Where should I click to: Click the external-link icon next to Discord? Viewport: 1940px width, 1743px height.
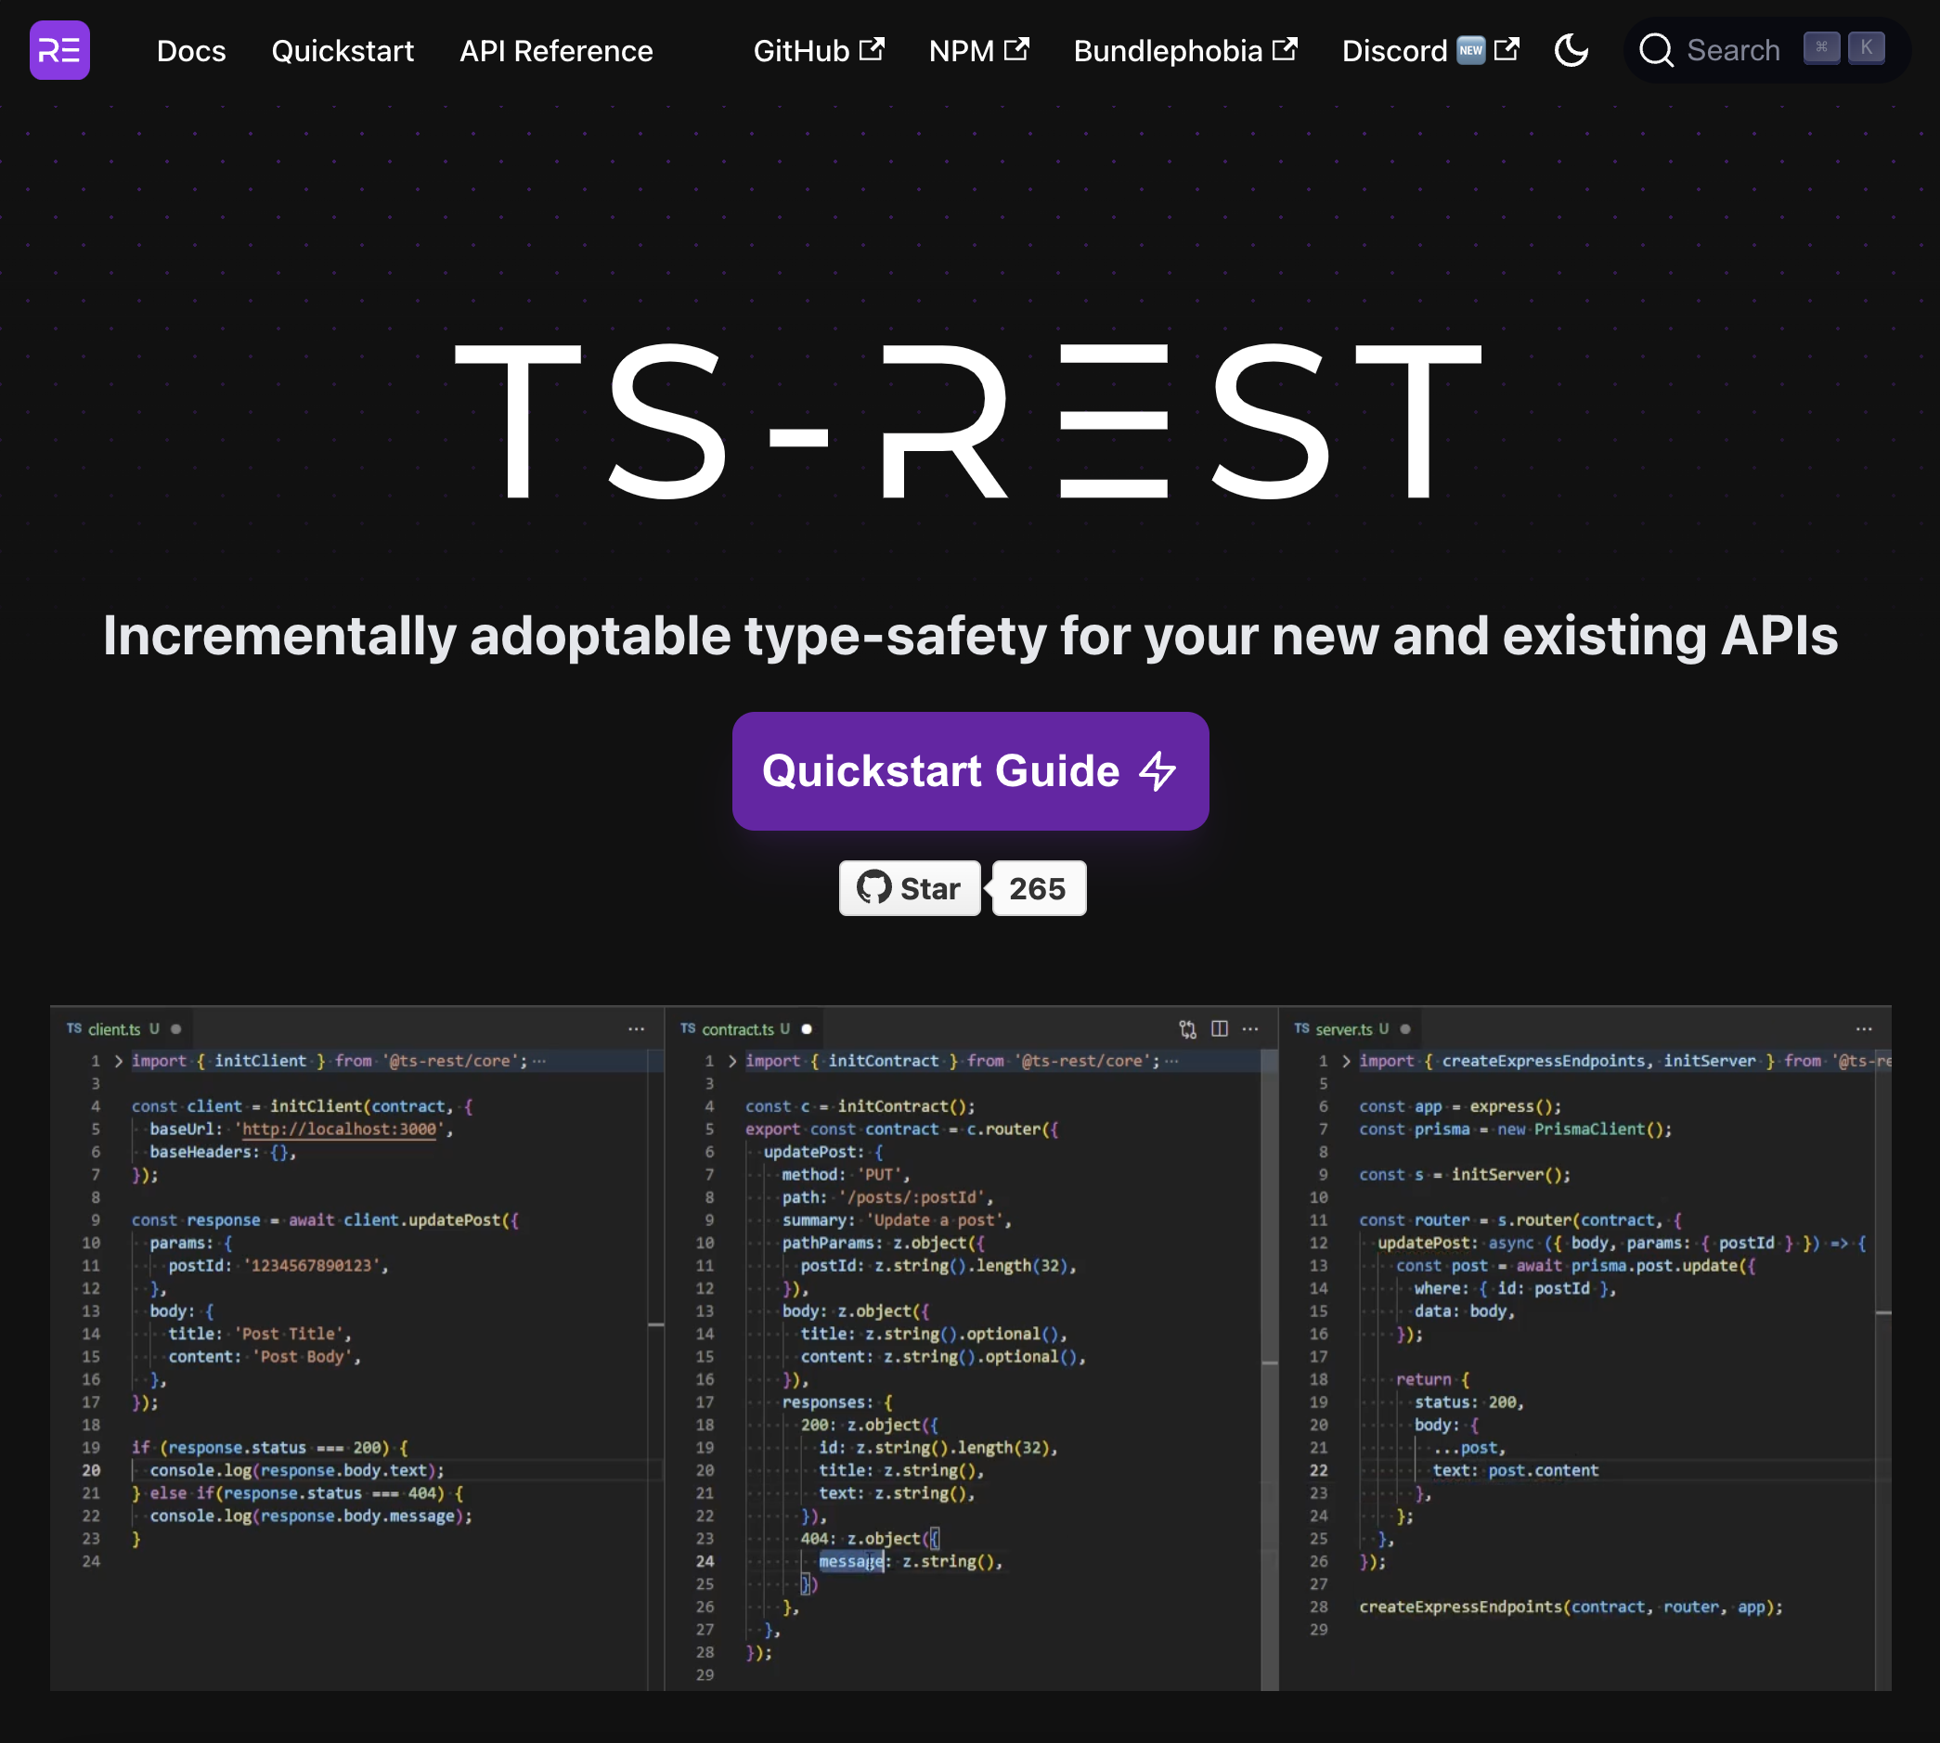pyautogui.click(x=1507, y=49)
